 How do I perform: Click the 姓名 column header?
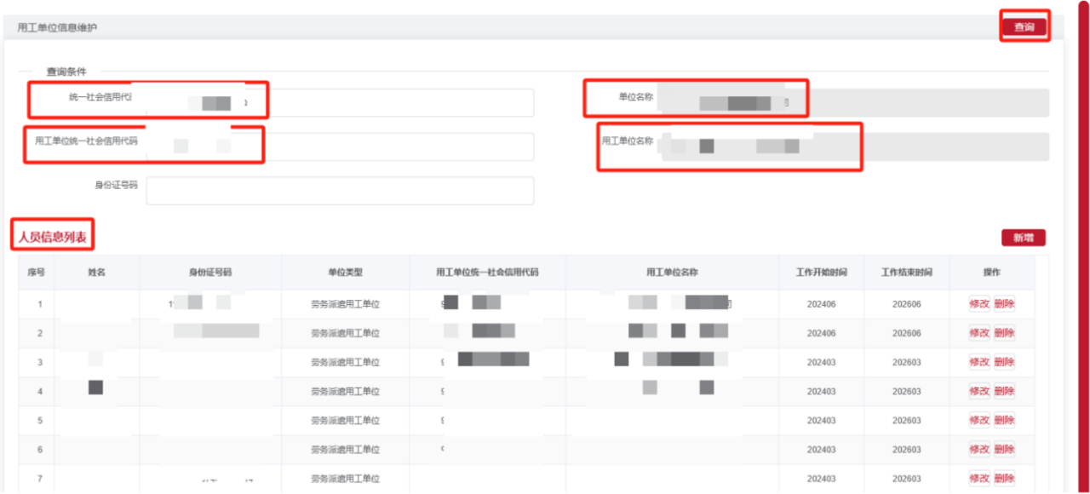tap(96, 273)
